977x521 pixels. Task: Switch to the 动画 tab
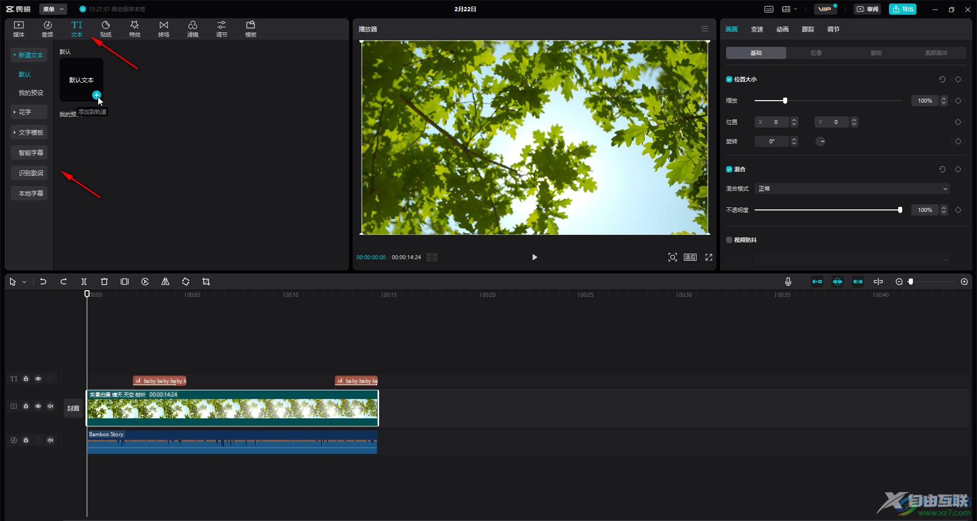click(x=783, y=29)
